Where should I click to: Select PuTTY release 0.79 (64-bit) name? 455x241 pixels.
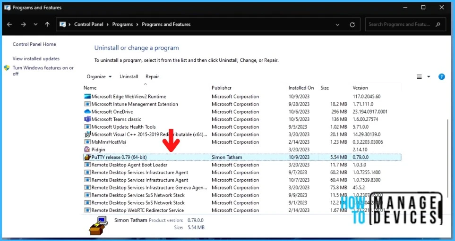tap(119, 157)
